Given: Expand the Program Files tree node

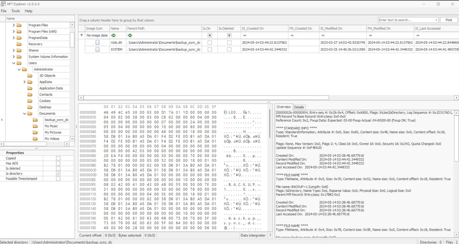Looking at the screenshot, I should tap(14, 25).
